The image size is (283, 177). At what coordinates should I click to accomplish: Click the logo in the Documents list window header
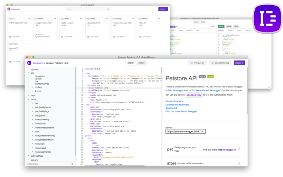[9, 9]
